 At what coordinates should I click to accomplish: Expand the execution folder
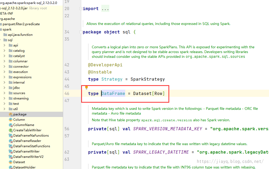tap(5, 72)
